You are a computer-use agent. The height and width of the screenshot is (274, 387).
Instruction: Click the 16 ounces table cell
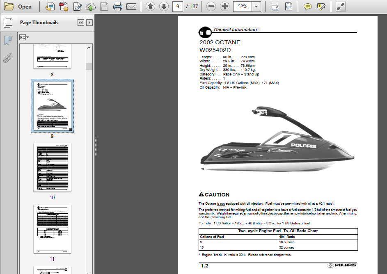coord(318,242)
